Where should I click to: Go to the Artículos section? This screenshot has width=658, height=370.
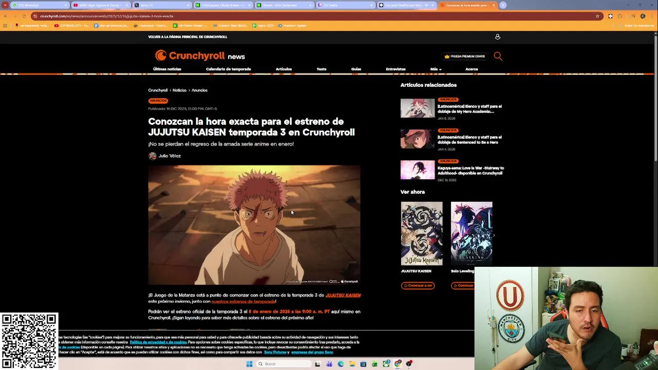tap(284, 69)
